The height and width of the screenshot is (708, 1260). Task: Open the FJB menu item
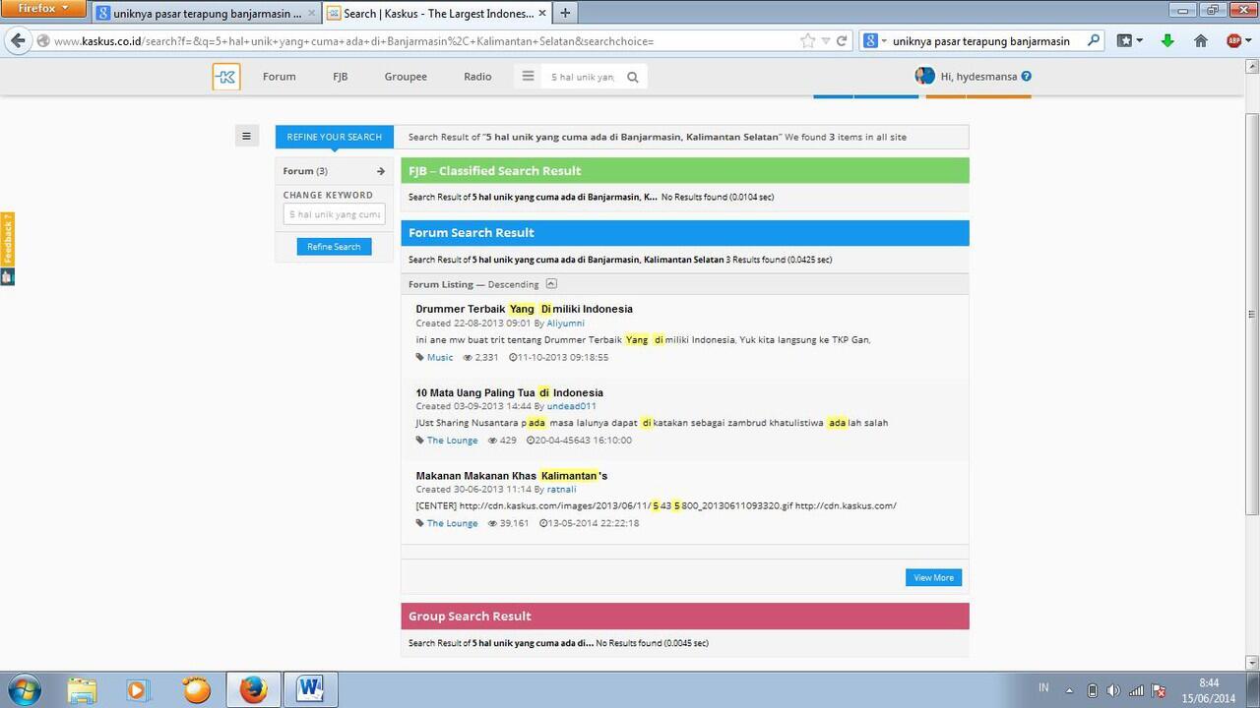pos(341,77)
